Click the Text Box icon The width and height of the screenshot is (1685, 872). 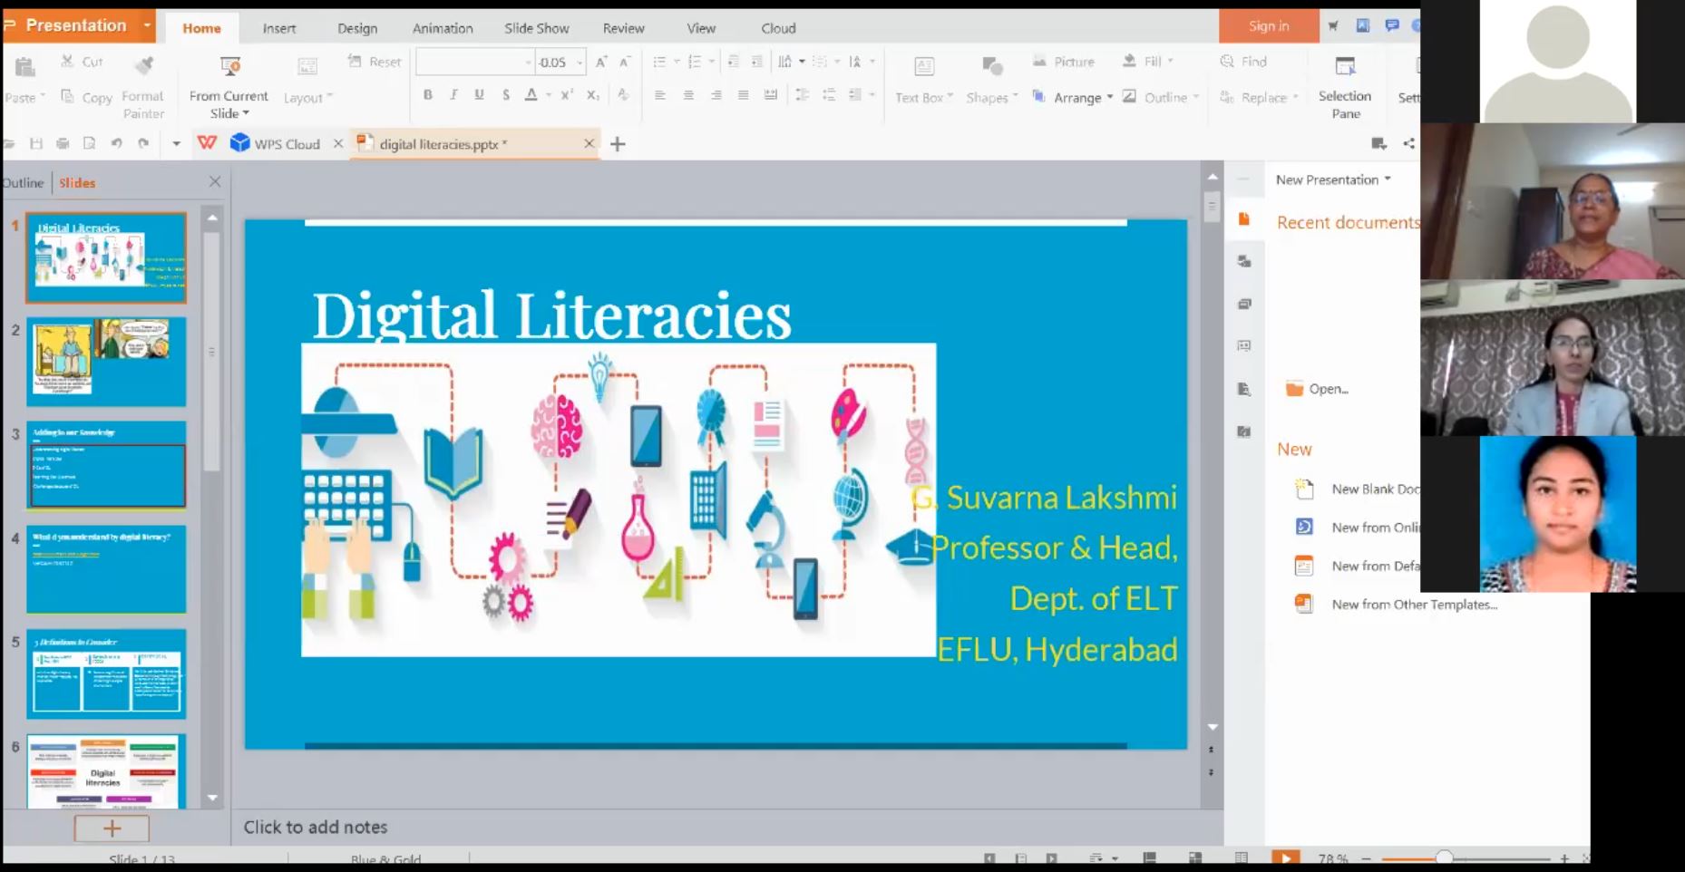coord(923,66)
